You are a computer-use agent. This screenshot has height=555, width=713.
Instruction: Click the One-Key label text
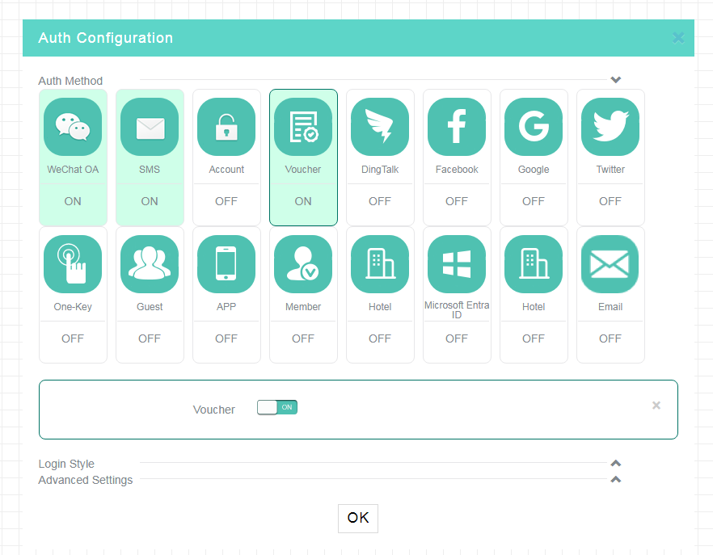tap(73, 307)
